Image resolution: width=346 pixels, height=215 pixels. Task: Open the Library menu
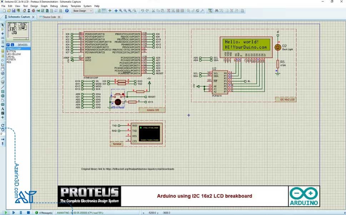pos(64,6)
